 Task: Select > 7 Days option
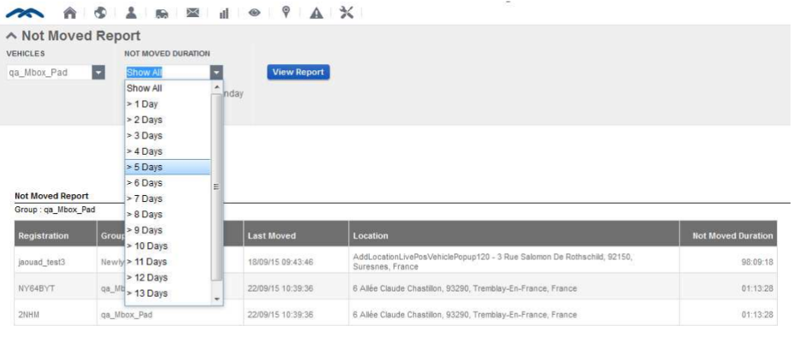[167, 198]
